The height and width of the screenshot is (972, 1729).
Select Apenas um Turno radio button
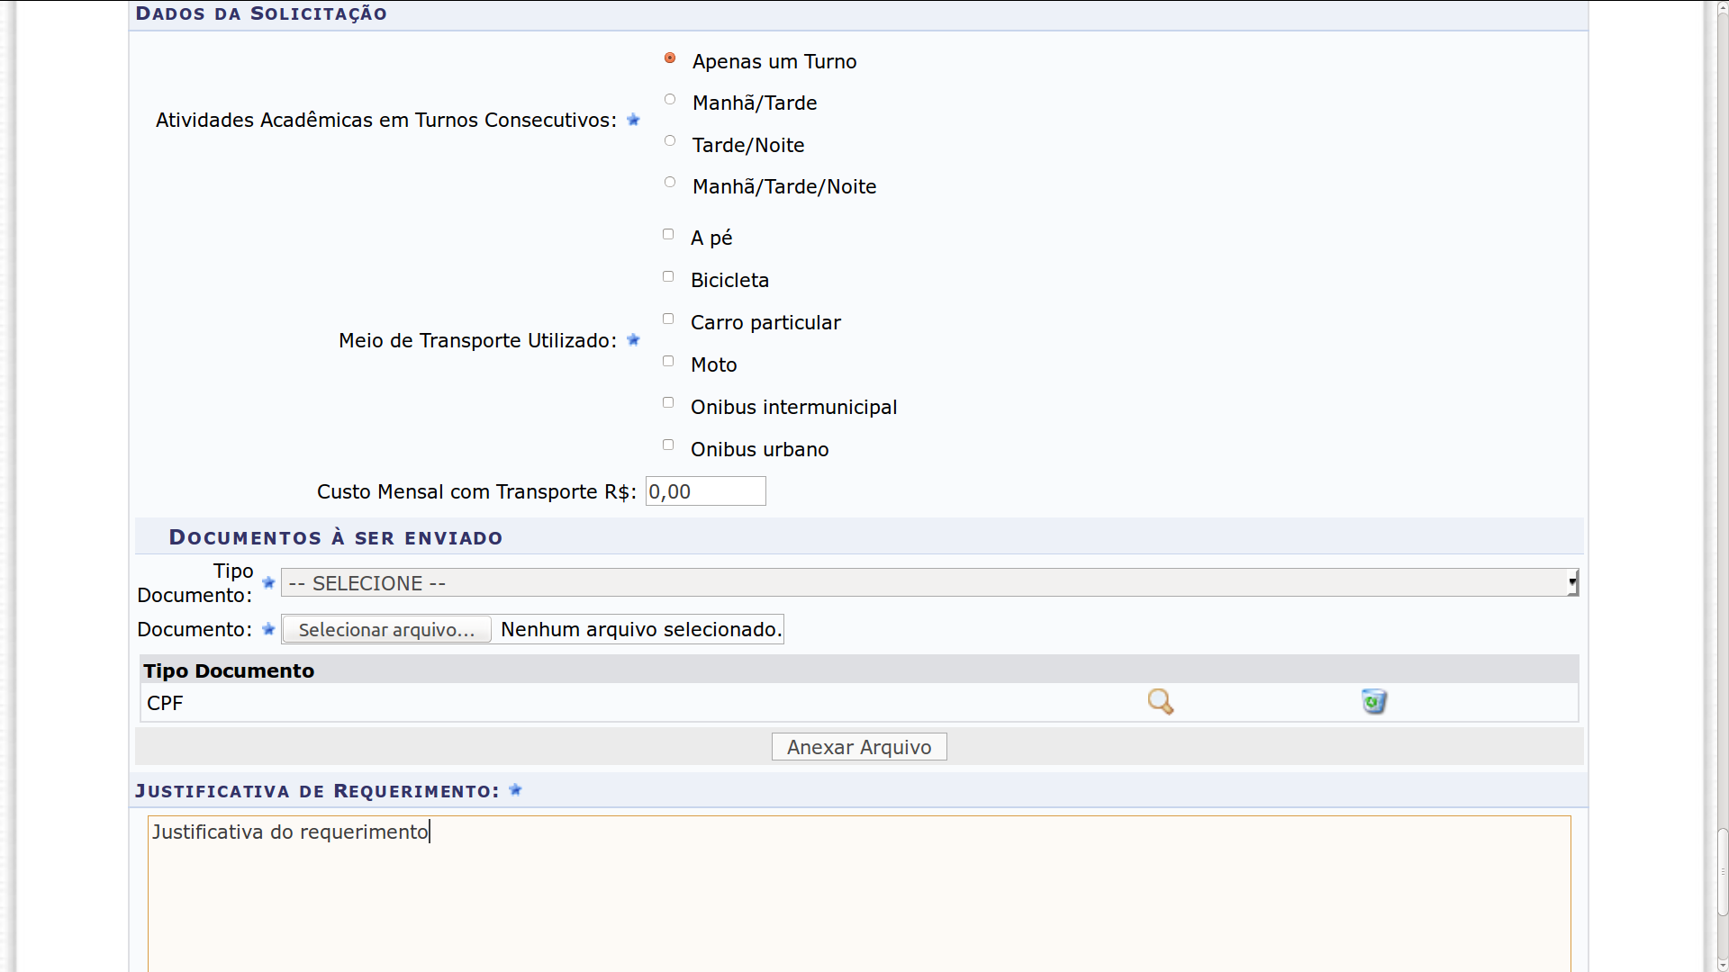pos(670,58)
